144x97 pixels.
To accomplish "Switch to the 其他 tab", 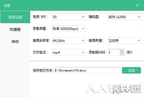I will tap(15, 41).
